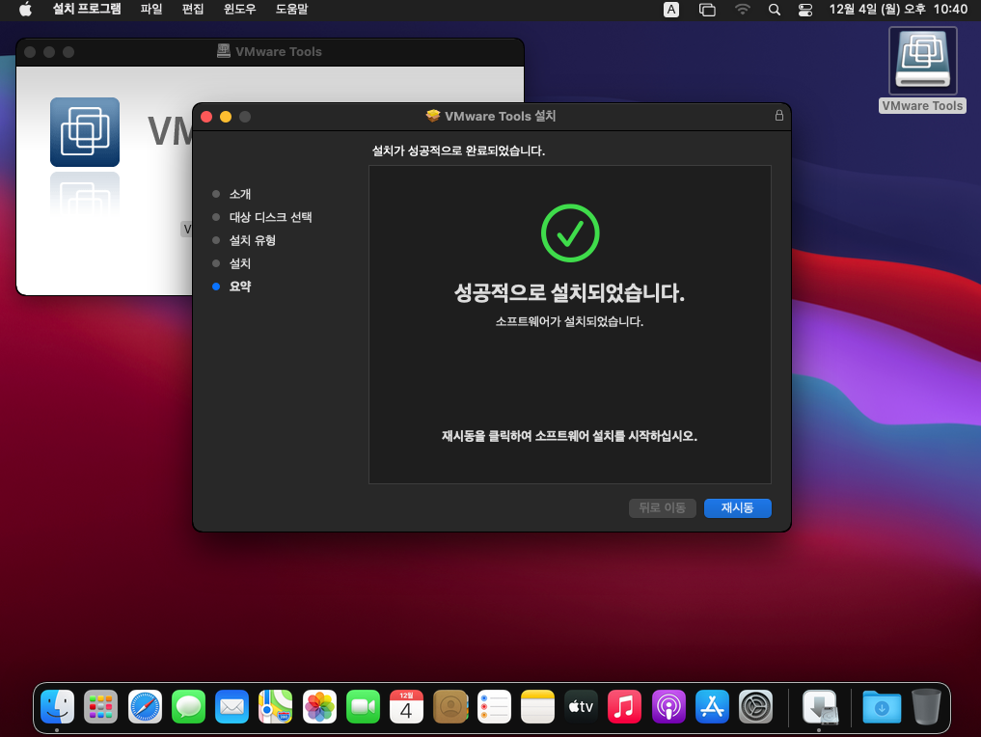Open FaceTime from the Dock
Screen dimensions: 981x737
(x=363, y=707)
